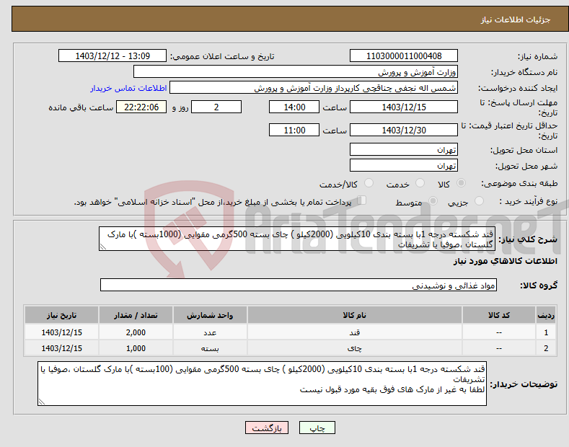Click the چای item name cell

point(354,348)
